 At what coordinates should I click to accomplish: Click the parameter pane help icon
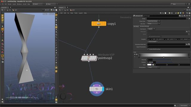click(189, 16)
